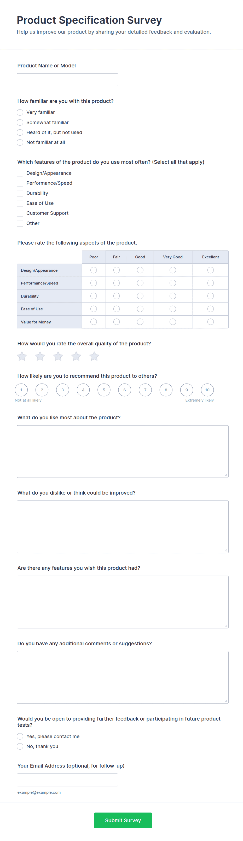
Task: Focus the Product Name or Model field
Action: pos(67,80)
